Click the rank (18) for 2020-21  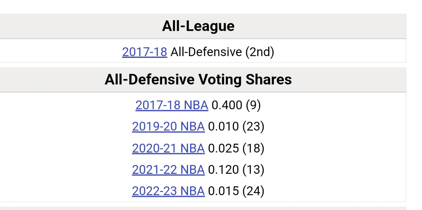pos(253,148)
